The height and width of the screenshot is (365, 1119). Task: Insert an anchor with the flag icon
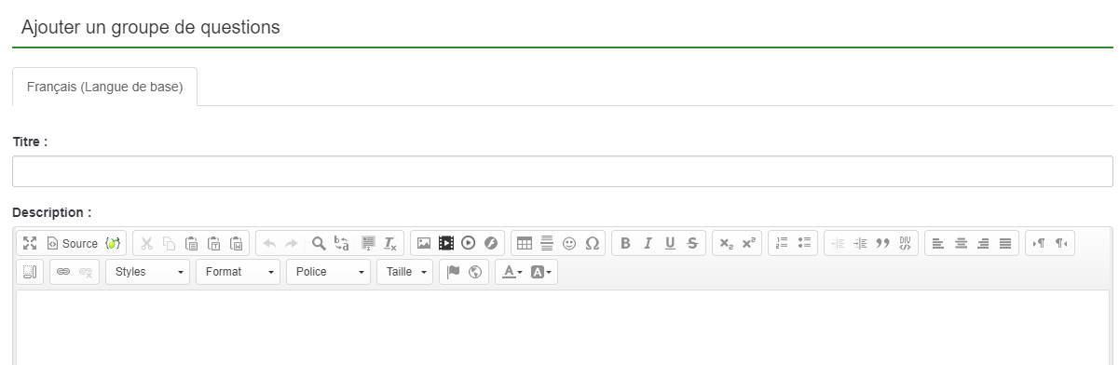(x=454, y=272)
